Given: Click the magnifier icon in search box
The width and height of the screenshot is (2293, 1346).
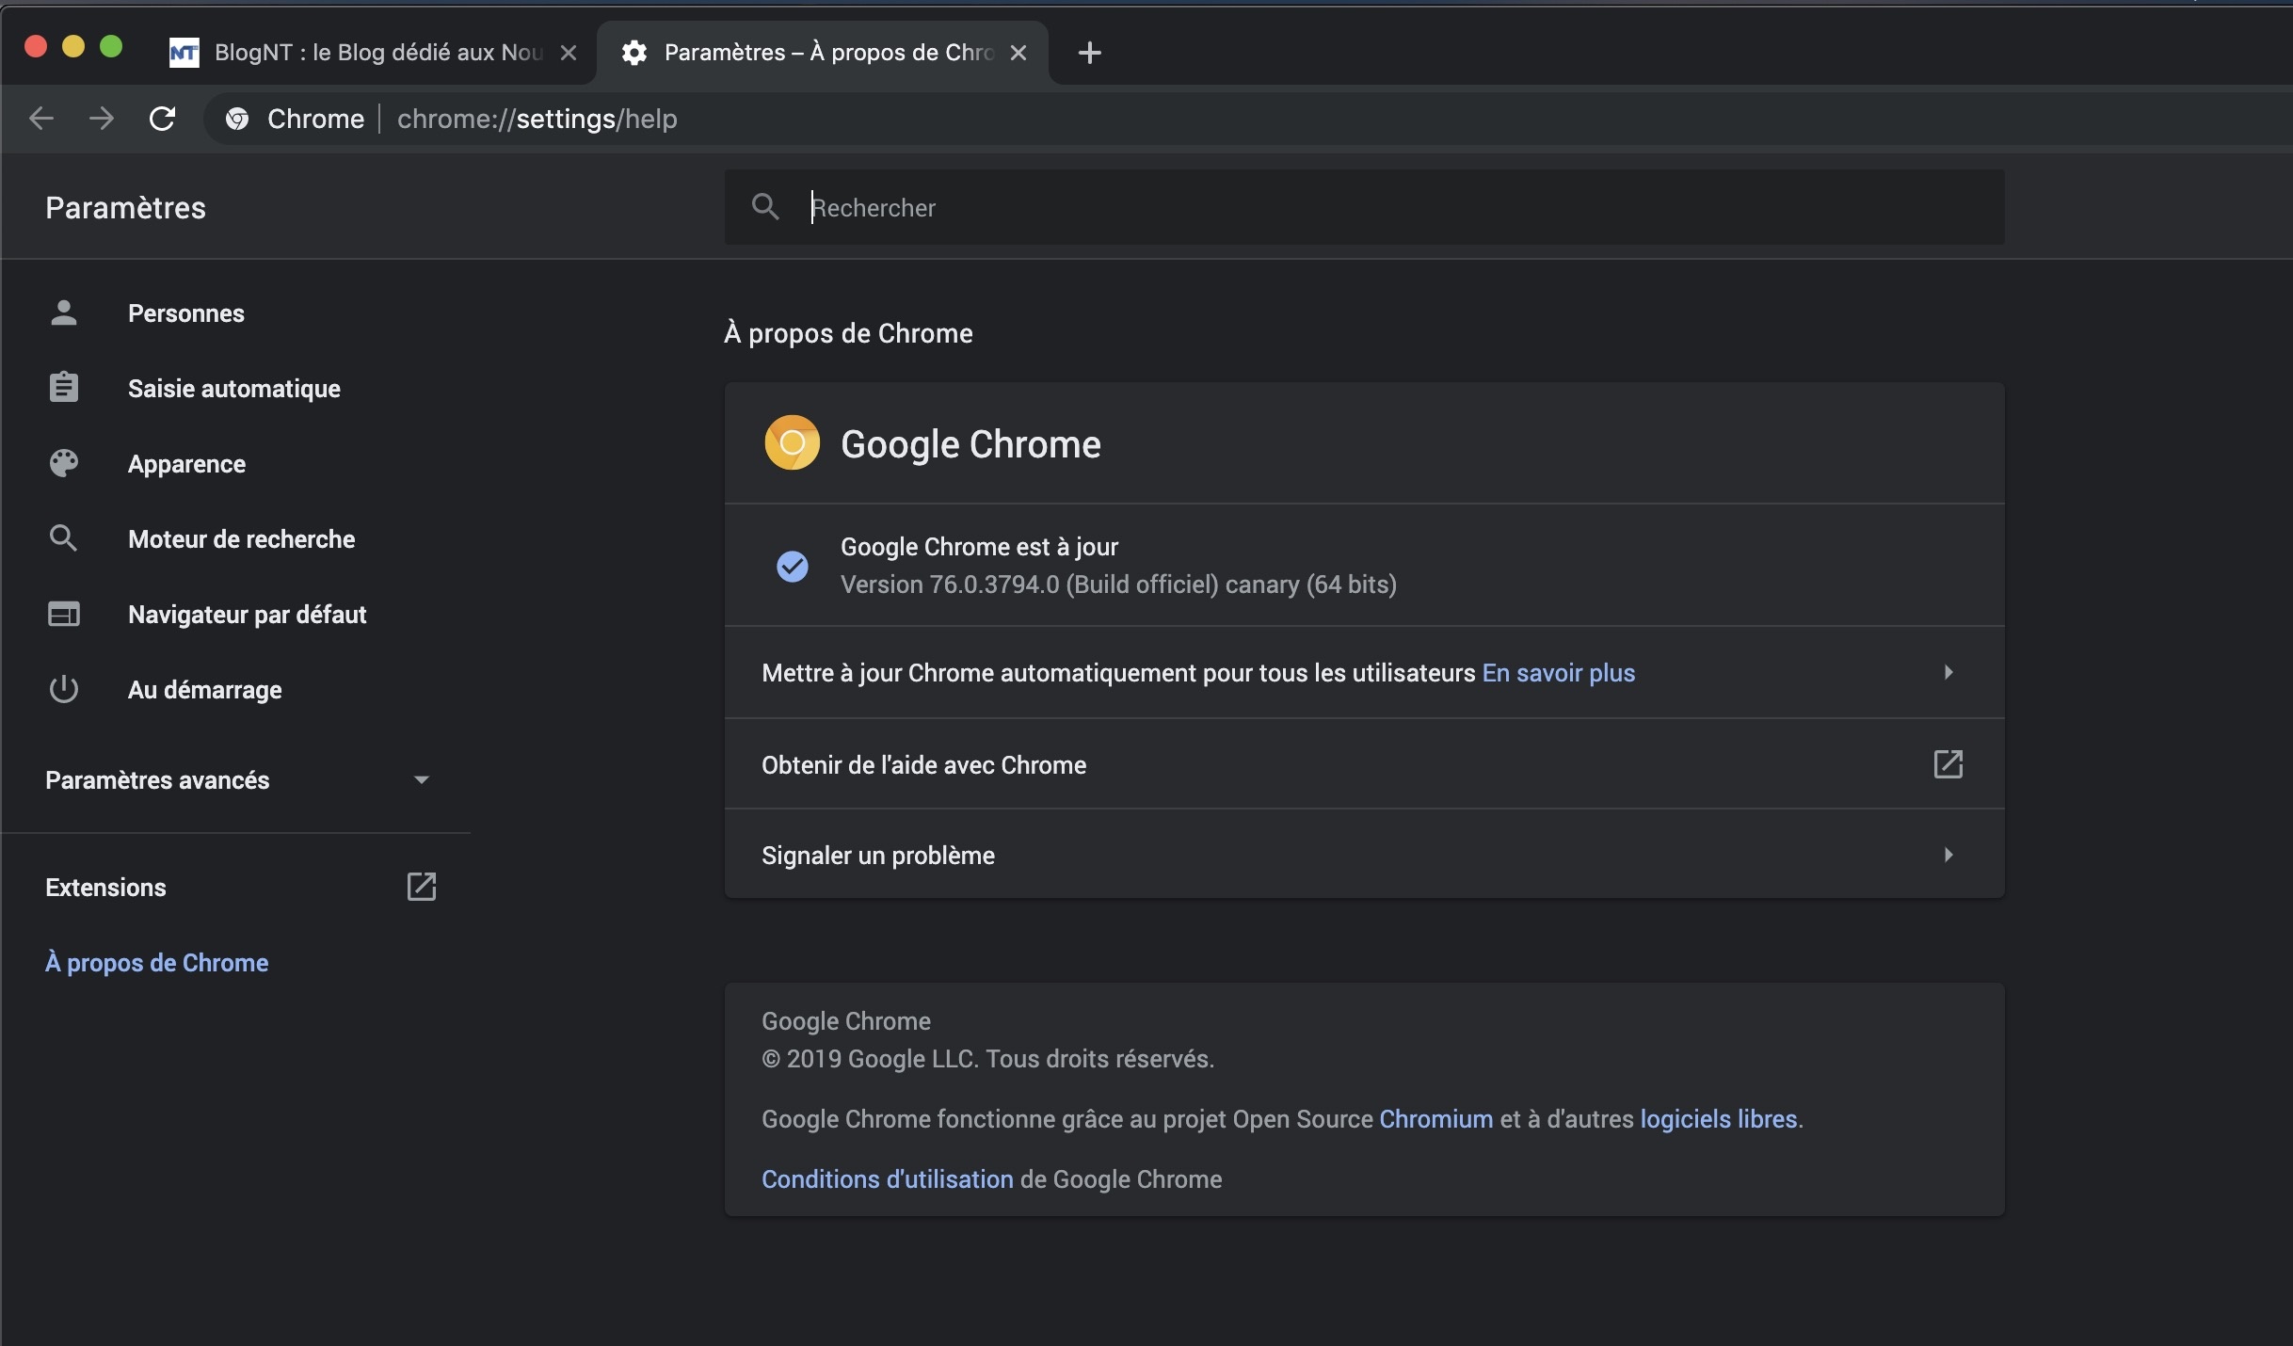Looking at the screenshot, I should point(765,207).
